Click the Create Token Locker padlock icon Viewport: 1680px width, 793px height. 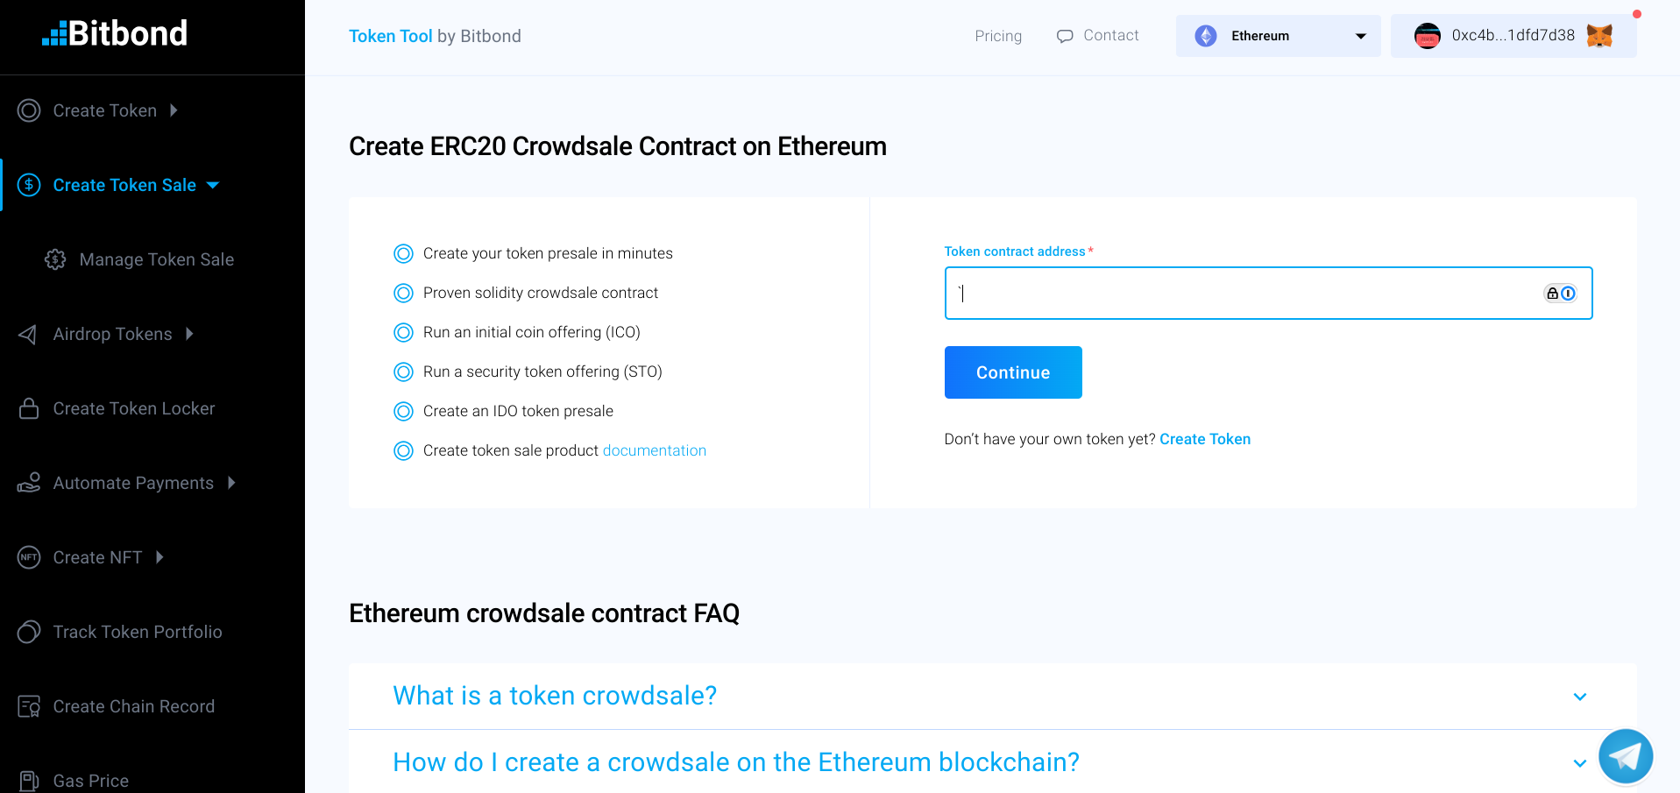pos(29,408)
